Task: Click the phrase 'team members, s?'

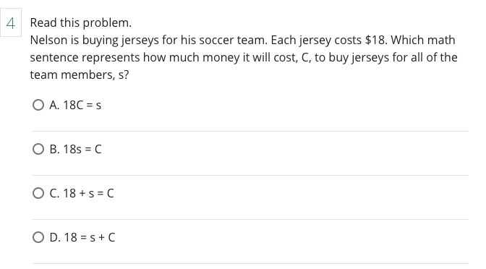Action: (x=80, y=75)
